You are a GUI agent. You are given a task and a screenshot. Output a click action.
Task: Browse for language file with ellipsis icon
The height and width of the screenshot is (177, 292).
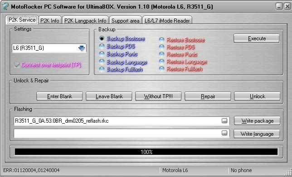click(224, 133)
